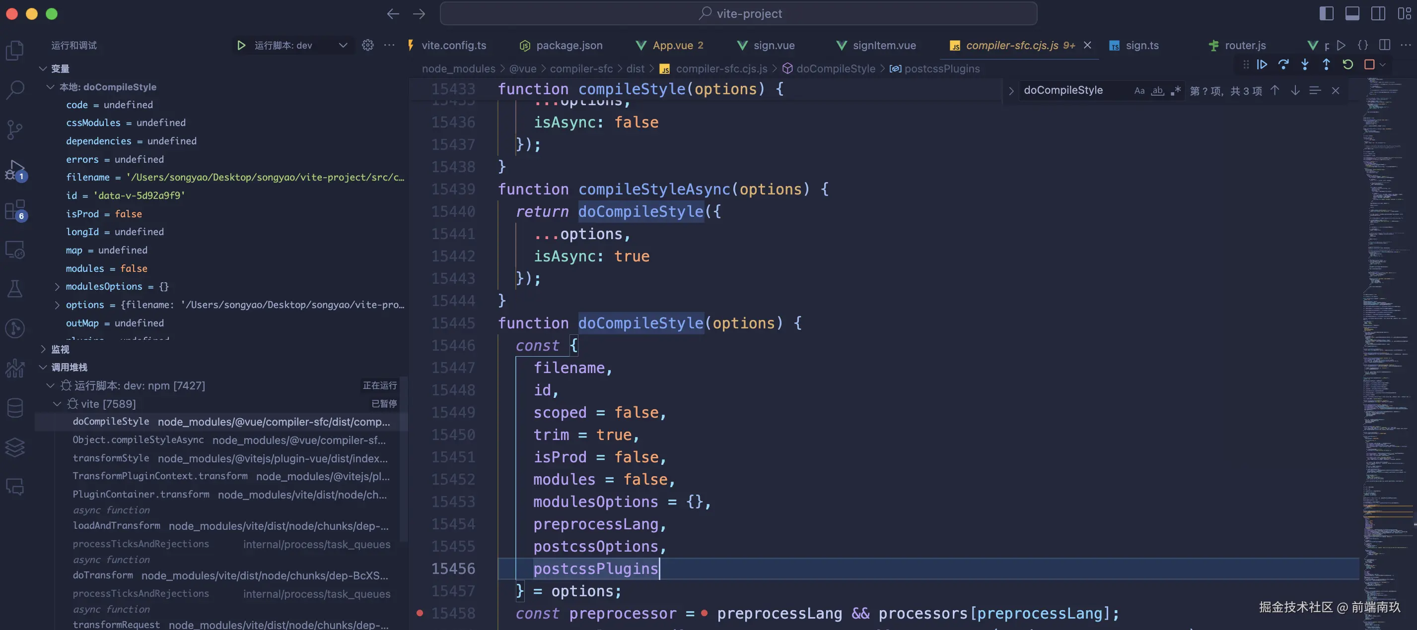Toggle Match Case in find widget
Screen dimensions: 1417x630
click(x=1139, y=91)
